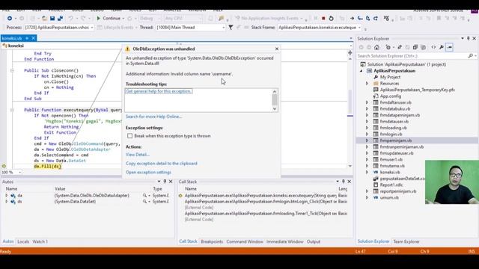Switch to the Locals tab
The width and height of the screenshot is (479, 269).
23,241
